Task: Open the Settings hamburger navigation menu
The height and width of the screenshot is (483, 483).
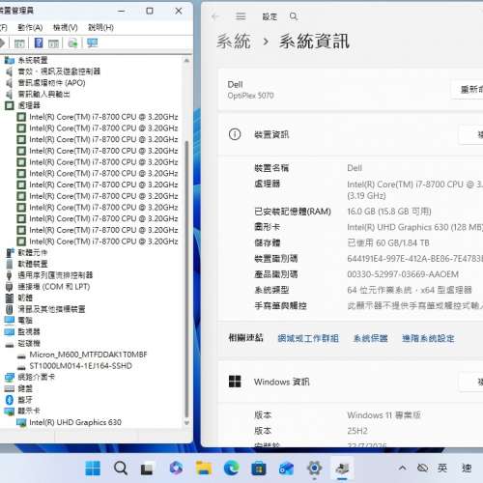Action: coord(241,16)
